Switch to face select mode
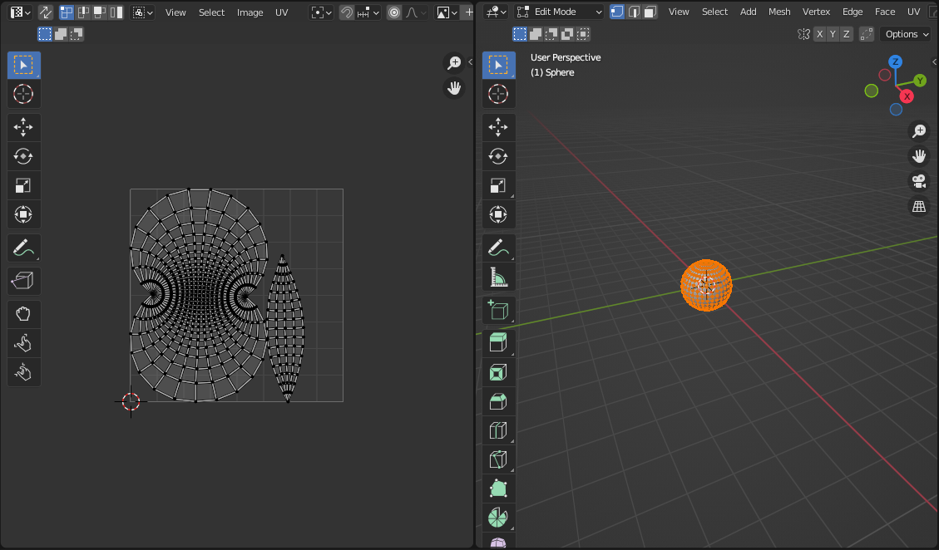Viewport: 939px width, 550px height. (x=650, y=12)
